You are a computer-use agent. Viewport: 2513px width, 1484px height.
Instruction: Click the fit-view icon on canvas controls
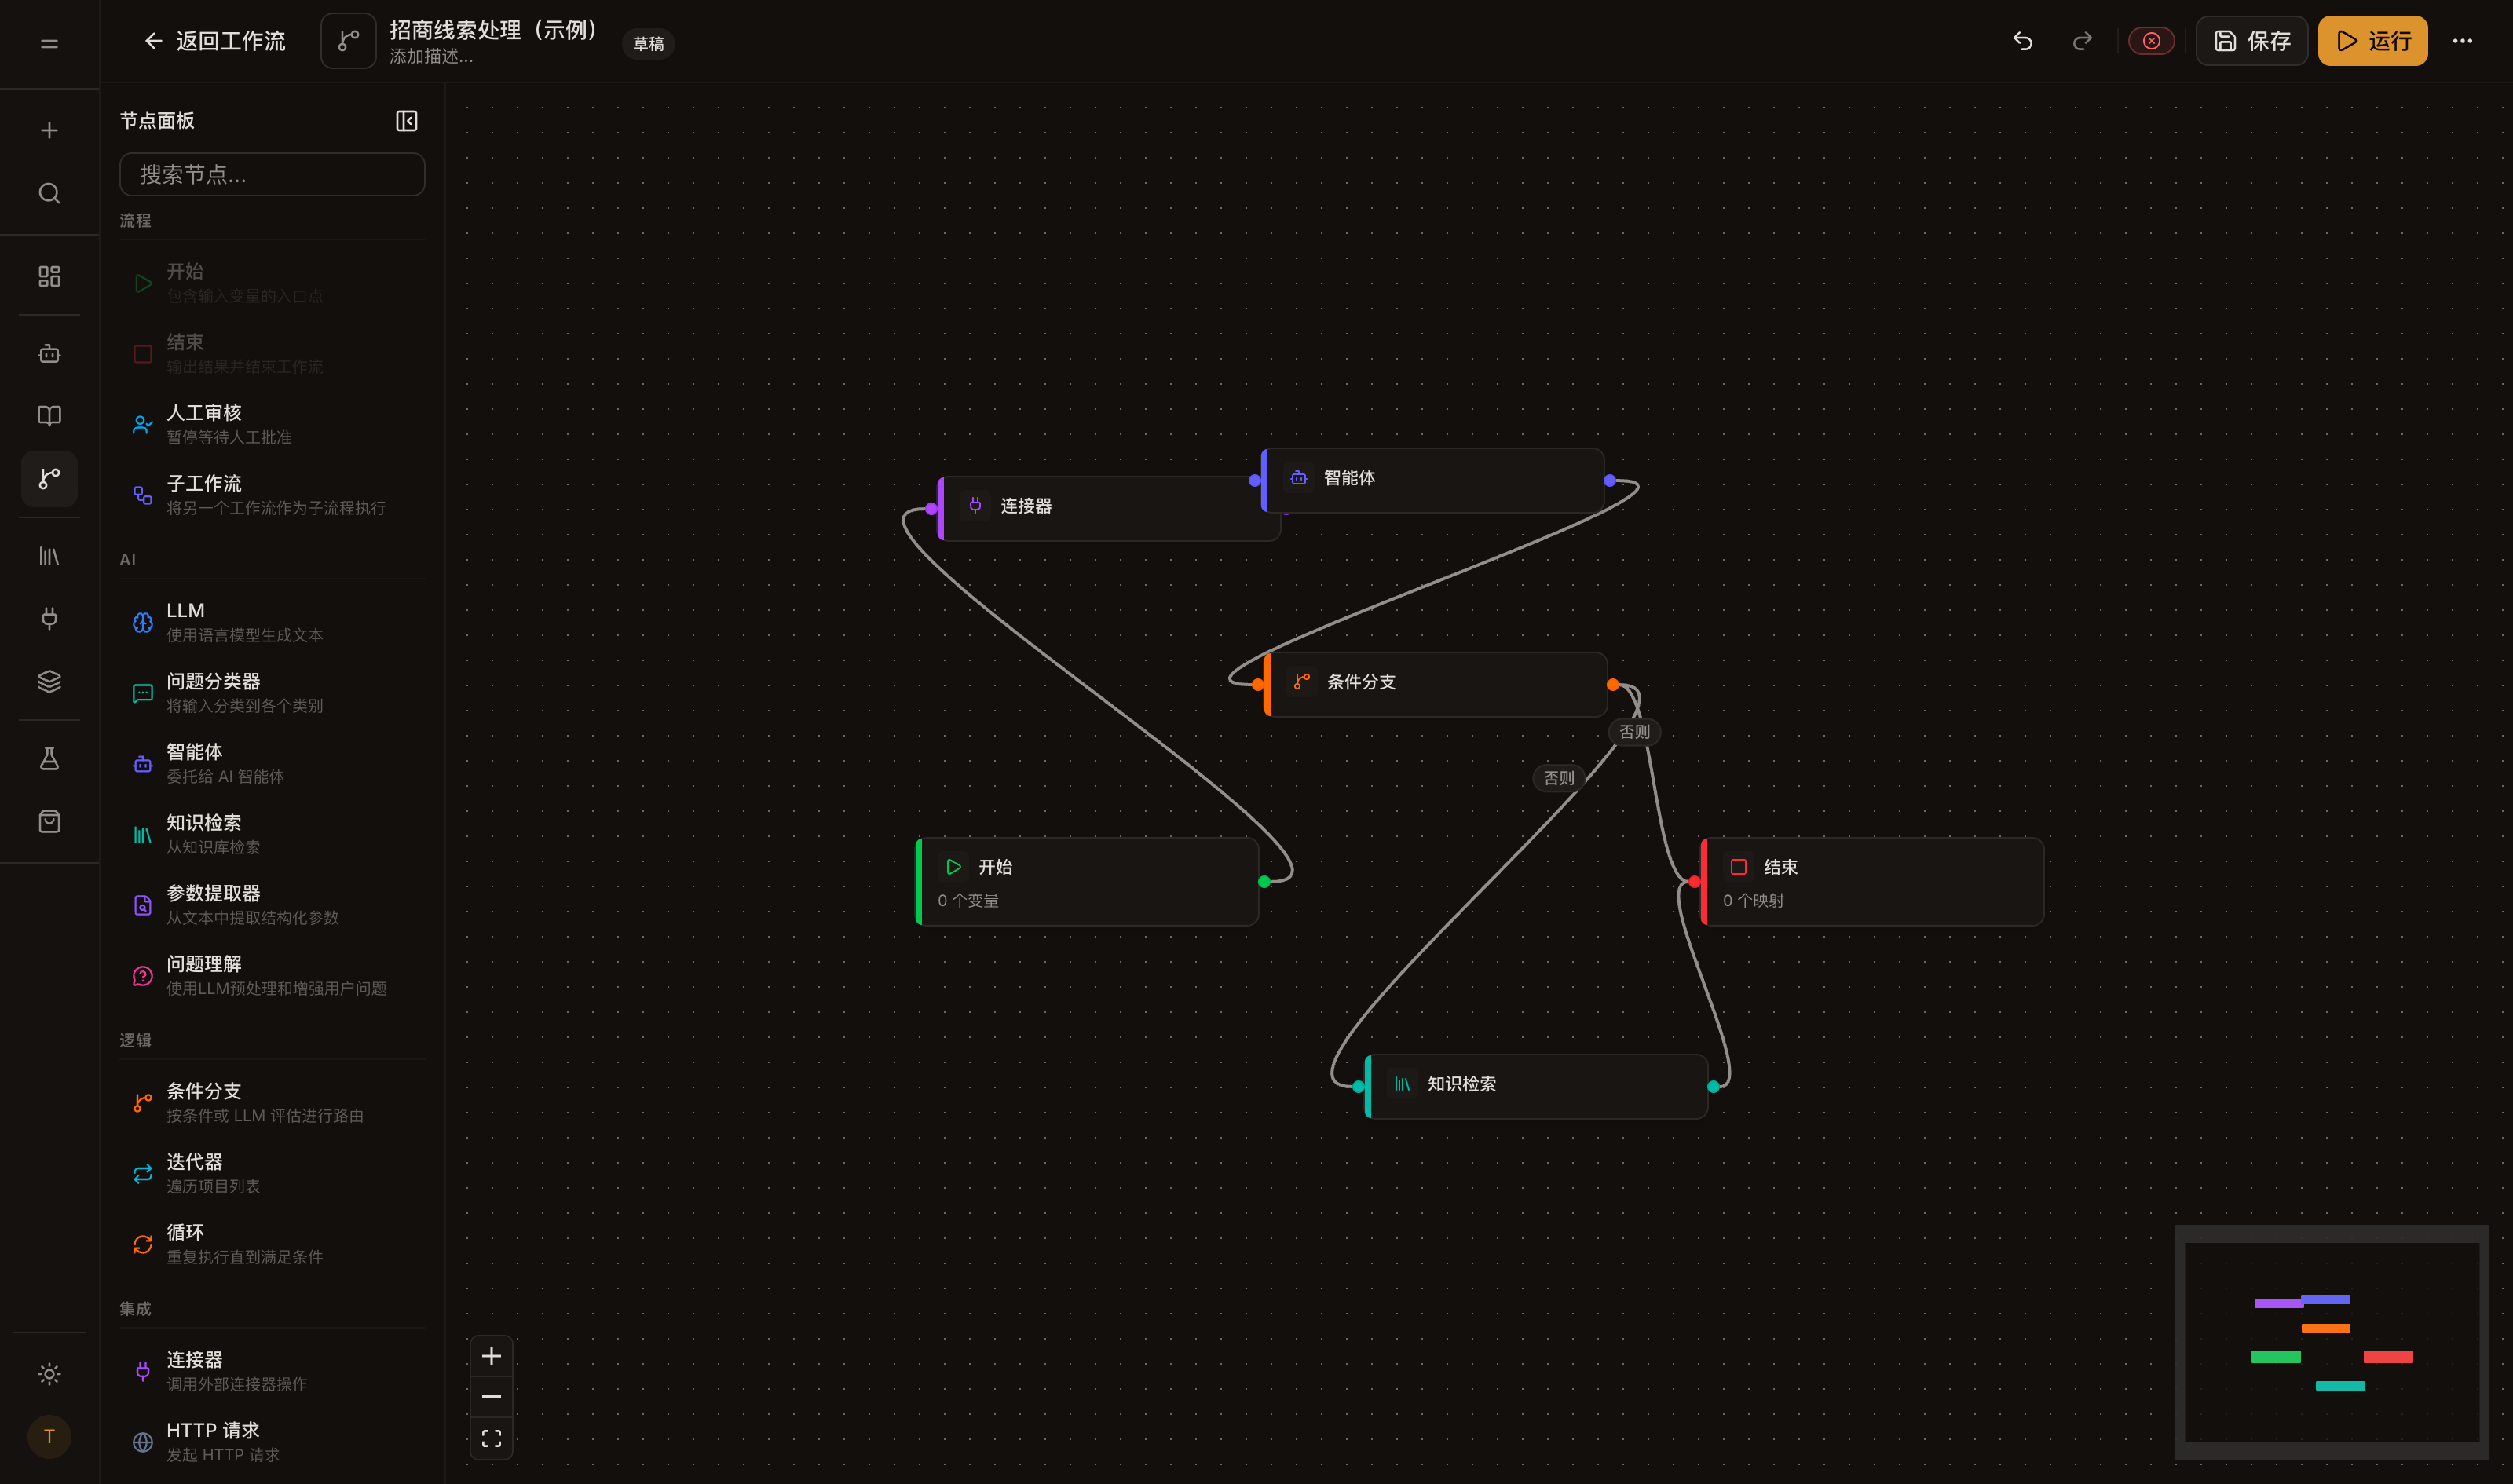[x=491, y=1438]
